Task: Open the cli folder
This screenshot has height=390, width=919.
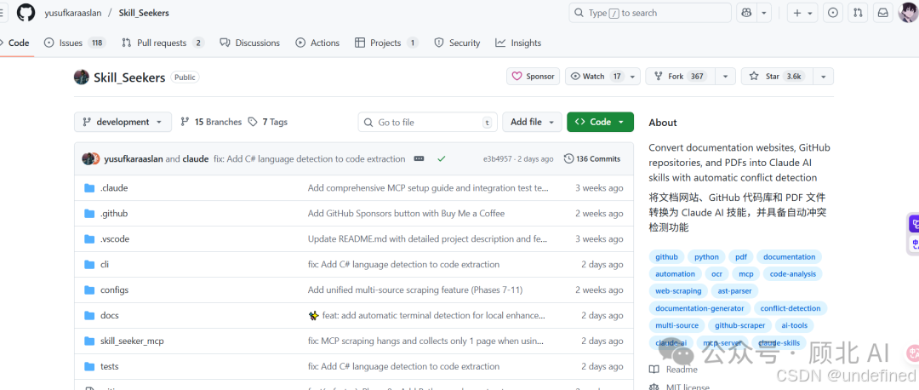Action: point(105,265)
